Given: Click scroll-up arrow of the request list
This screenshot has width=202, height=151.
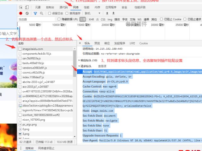Looking at the screenshot, I should point(74,49).
